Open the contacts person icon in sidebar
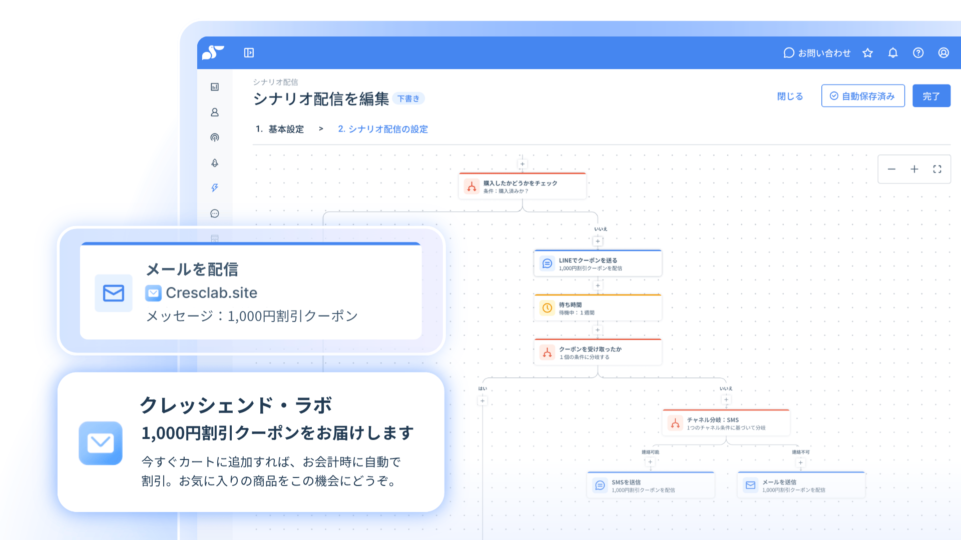The width and height of the screenshot is (961, 540). point(215,112)
